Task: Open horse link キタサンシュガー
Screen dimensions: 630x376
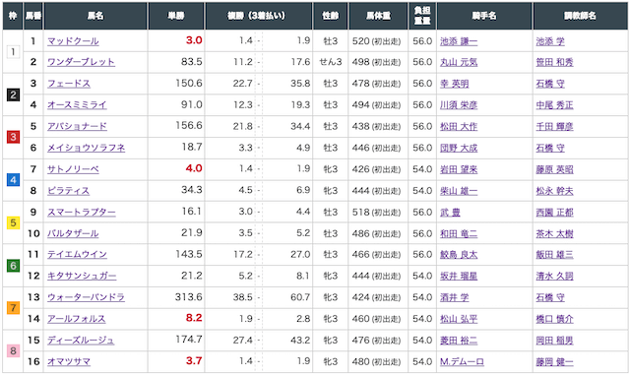Action: pyautogui.click(x=82, y=276)
